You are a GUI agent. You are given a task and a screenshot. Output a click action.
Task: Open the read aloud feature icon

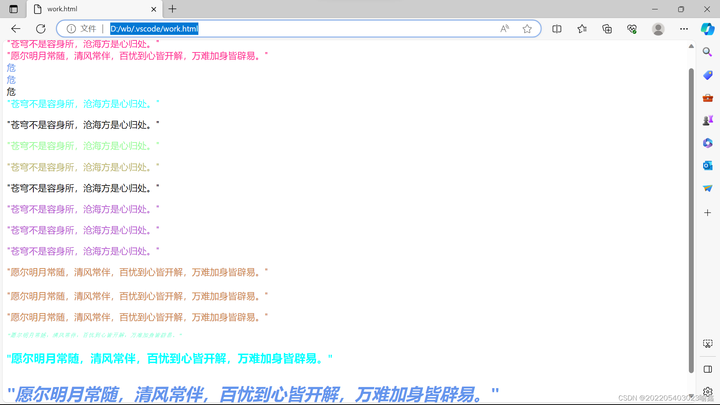point(505,29)
